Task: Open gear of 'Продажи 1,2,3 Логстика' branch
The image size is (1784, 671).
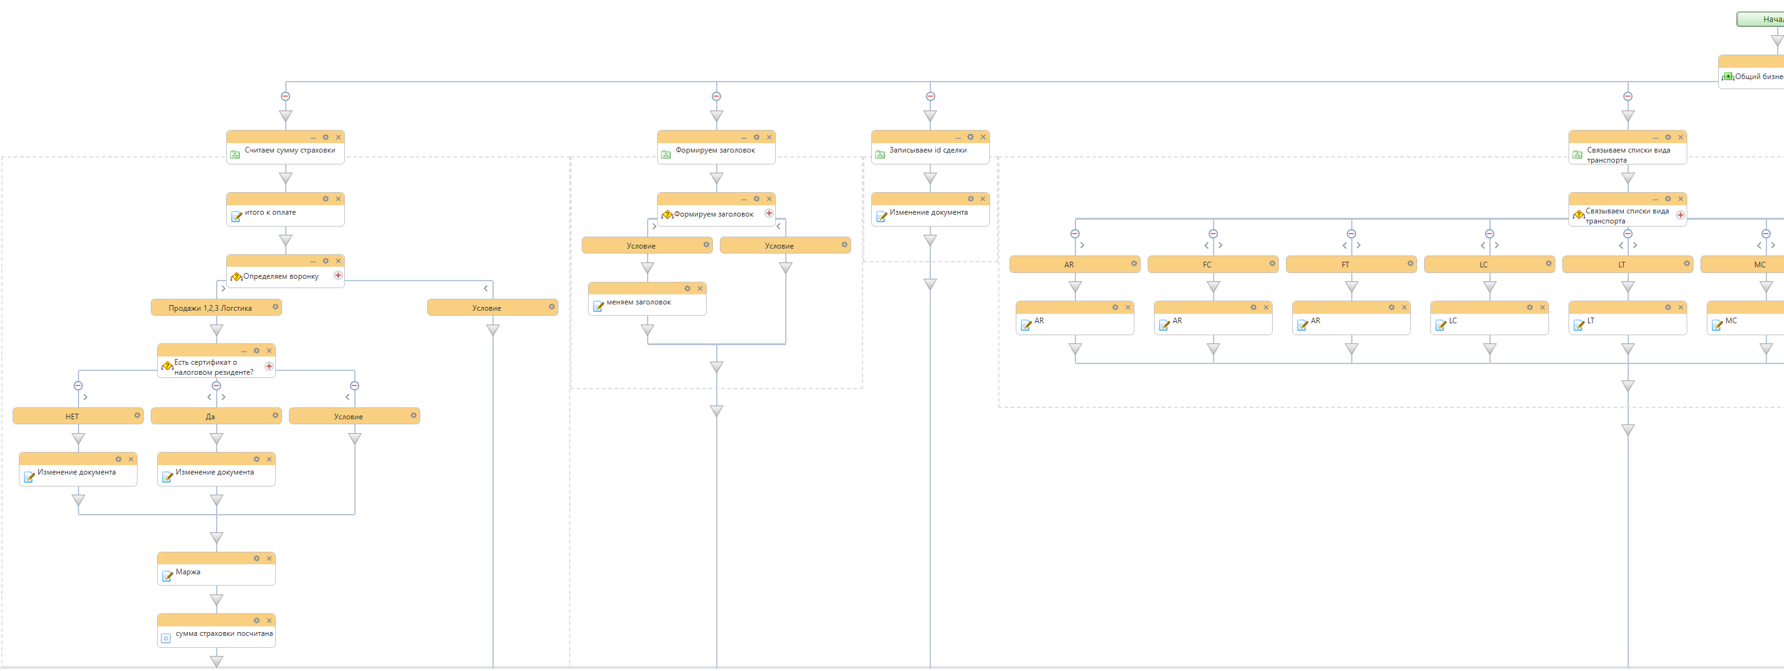Action: point(275,306)
